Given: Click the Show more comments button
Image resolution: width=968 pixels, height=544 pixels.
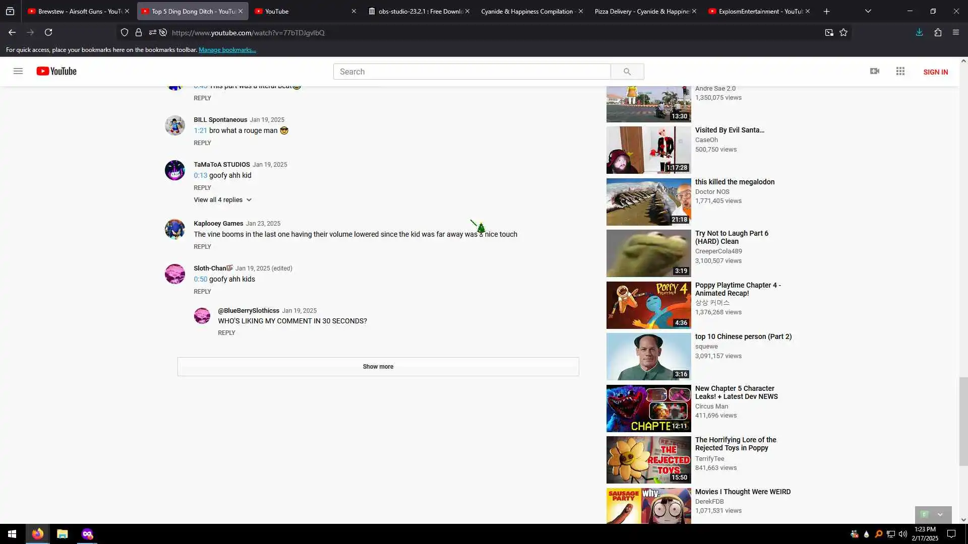Looking at the screenshot, I should coord(378,367).
